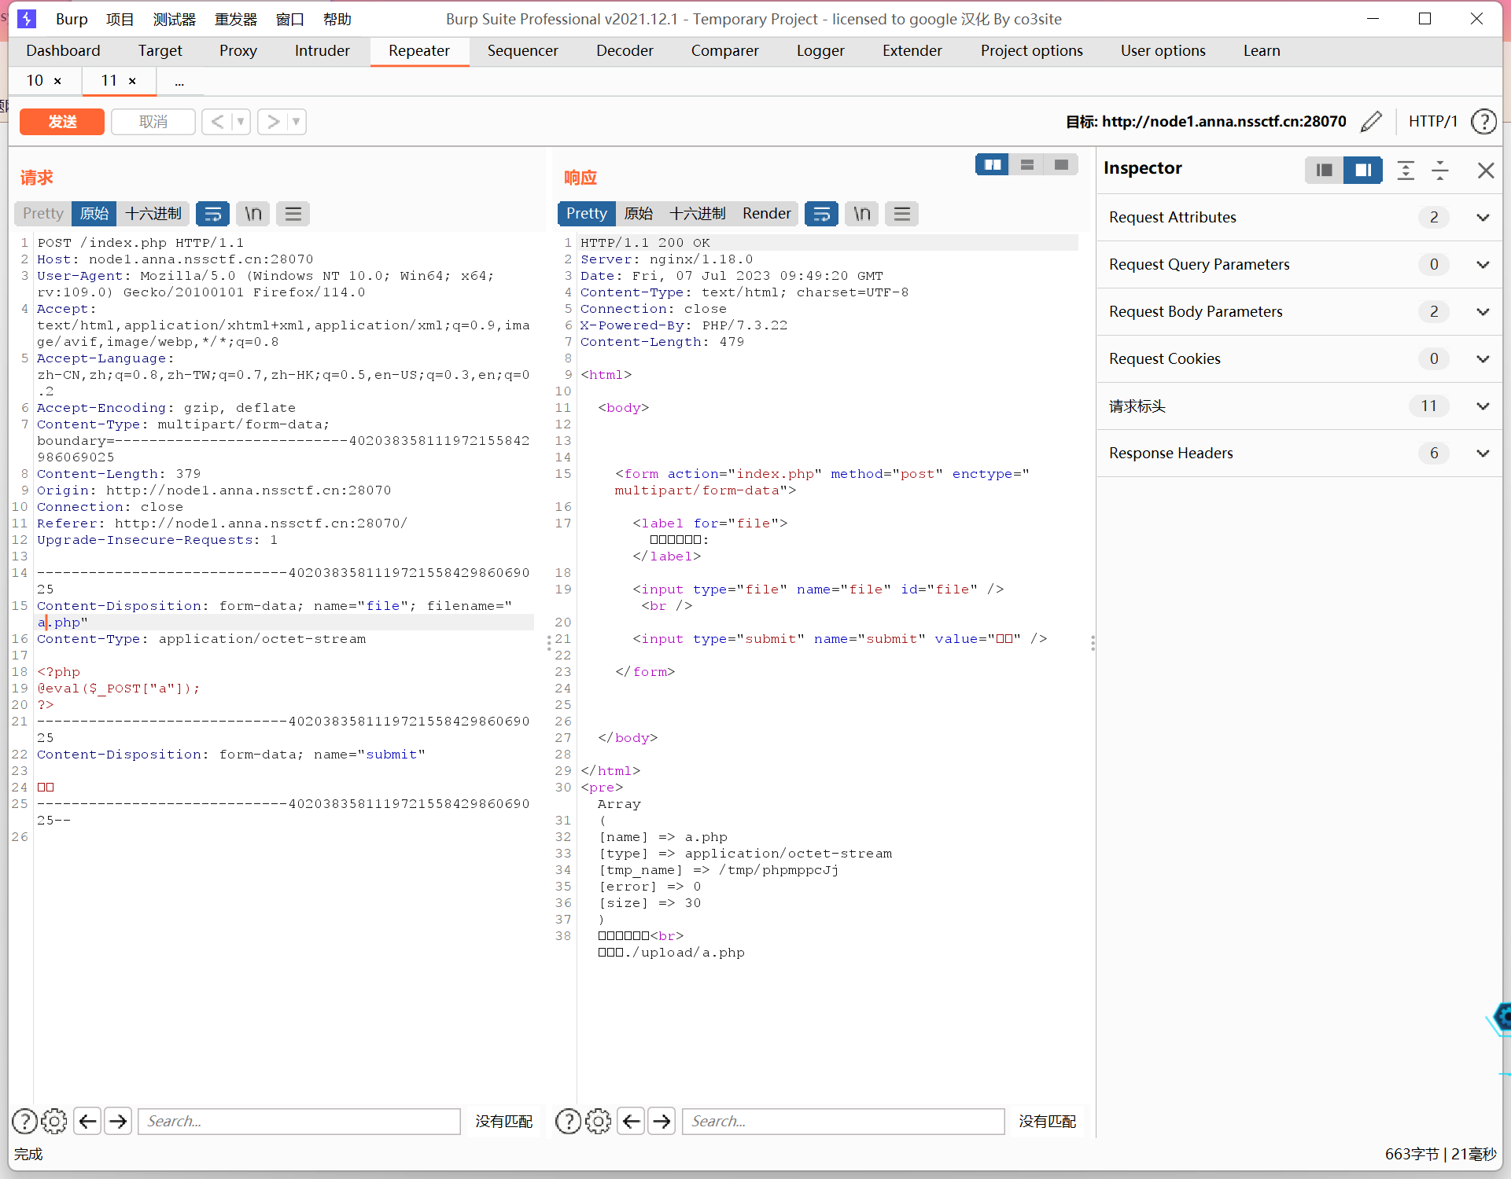Go to previous request search match

tap(88, 1121)
